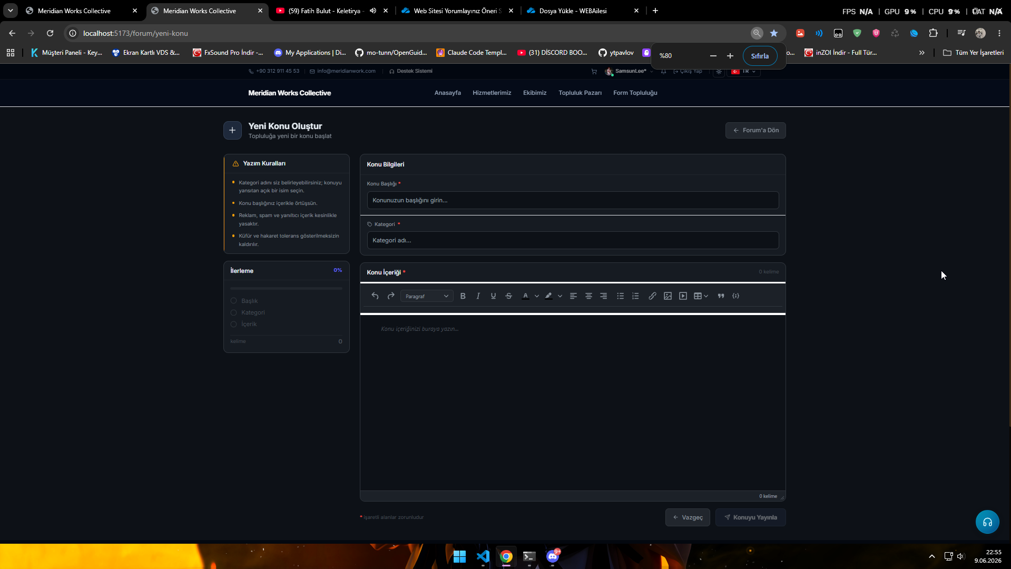Bookmark this page with star icon

(774, 33)
